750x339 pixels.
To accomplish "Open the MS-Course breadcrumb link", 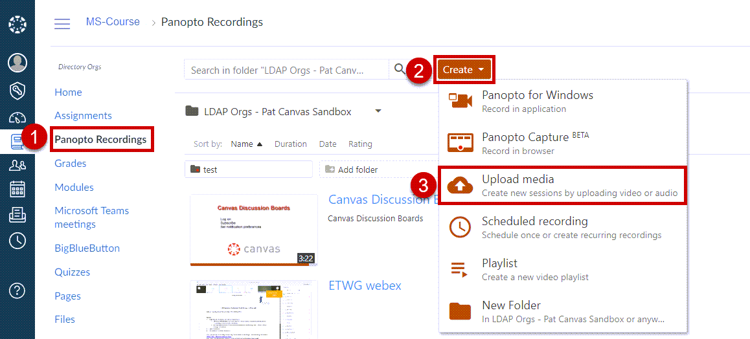I will click(x=113, y=22).
